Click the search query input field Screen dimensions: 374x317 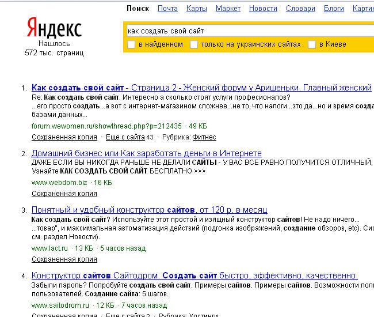250,31
